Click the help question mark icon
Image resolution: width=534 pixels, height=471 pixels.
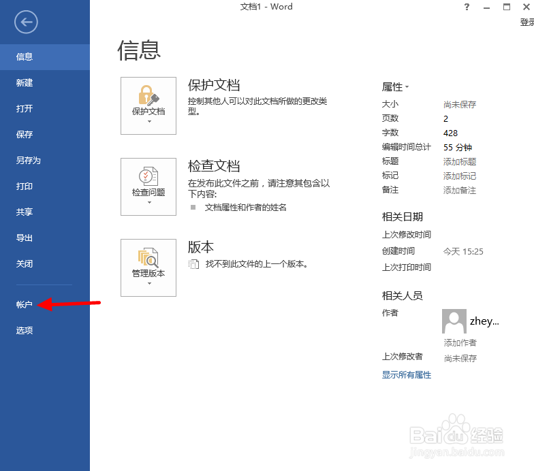467,7
